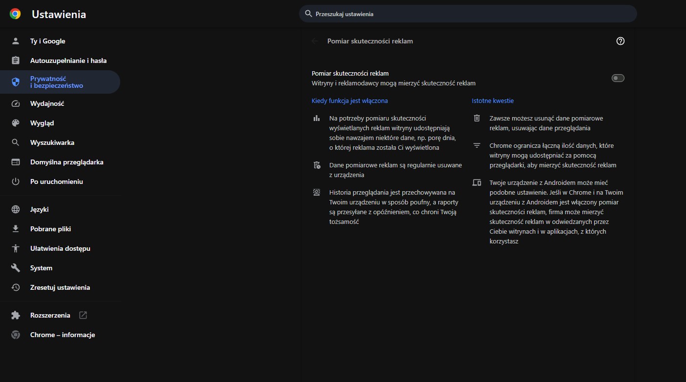This screenshot has height=382, width=686.
Task: Click the external link icon beside Rozszerzenia
Action: (x=83, y=316)
